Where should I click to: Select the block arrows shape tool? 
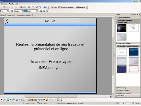coord(4,100)
